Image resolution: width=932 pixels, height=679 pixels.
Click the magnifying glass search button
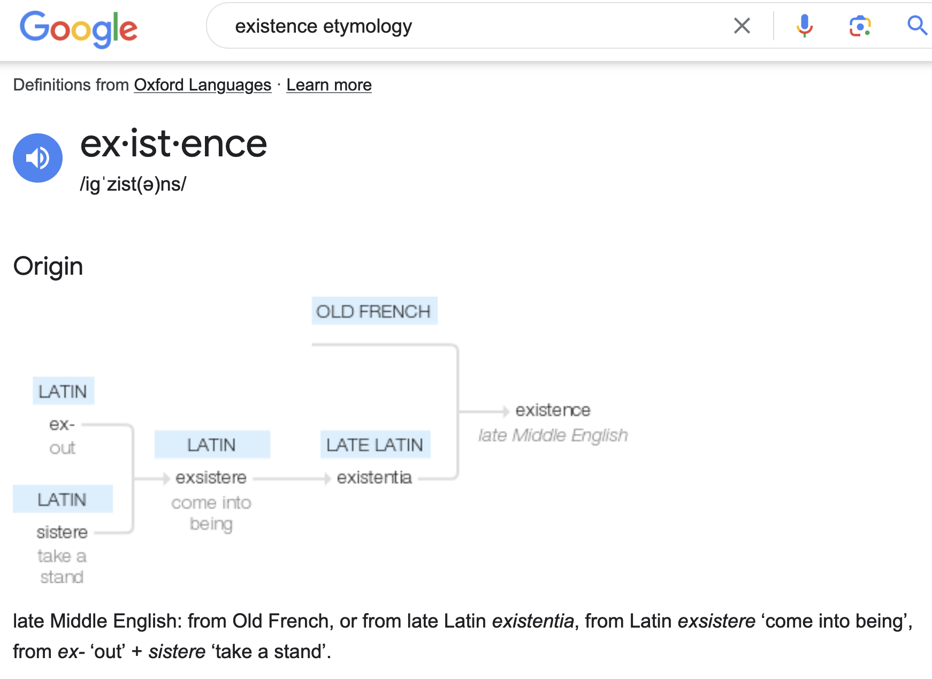pyautogui.click(x=916, y=26)
